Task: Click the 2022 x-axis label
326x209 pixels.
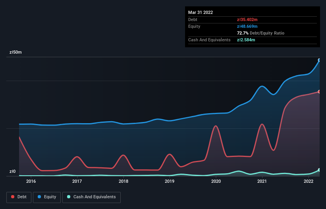Action: point(308,181)
